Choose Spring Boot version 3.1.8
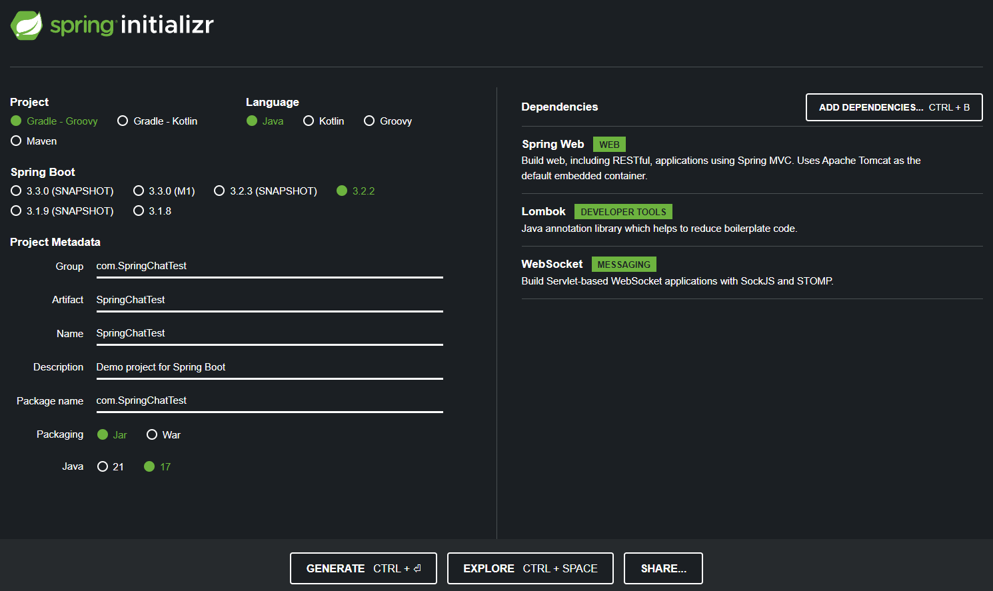This screenshot has width=993, height=591. pyautogui.click(x=153, y=211)
